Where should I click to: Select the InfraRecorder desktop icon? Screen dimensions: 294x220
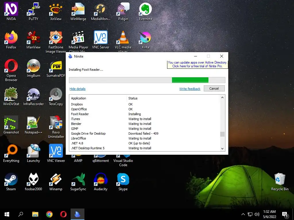[33, 96]
